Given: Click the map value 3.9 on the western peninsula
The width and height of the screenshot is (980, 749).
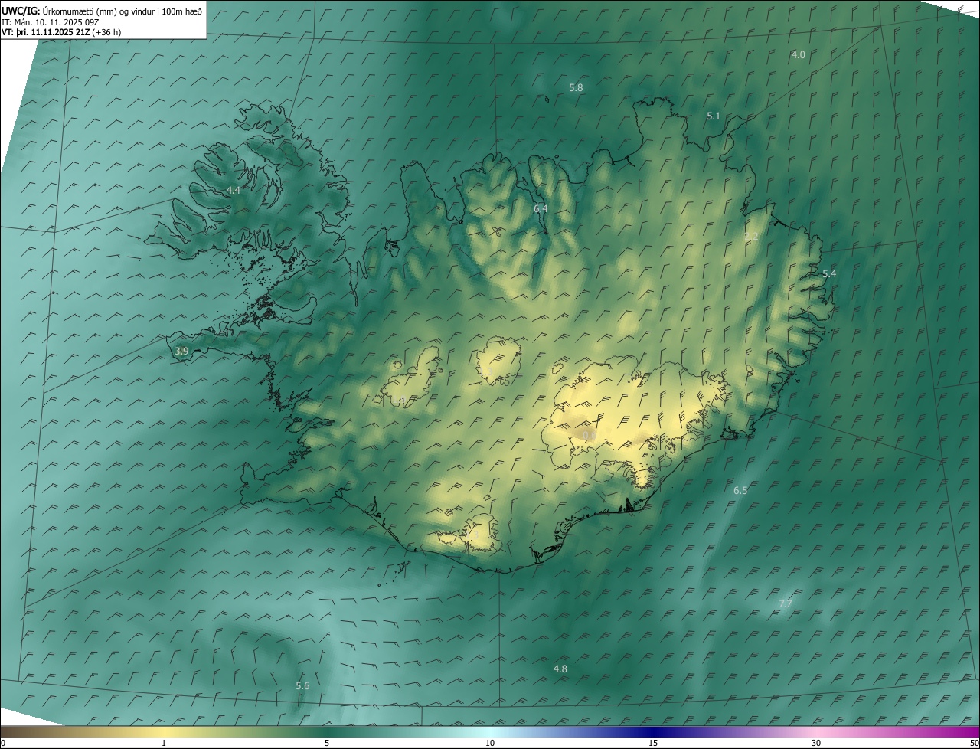Looking at the screenshot, I should pos(181,352).
